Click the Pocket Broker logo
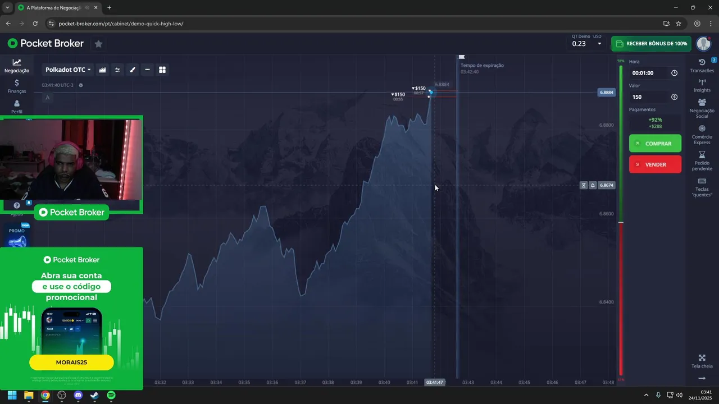The width and height of the screenshot is (719, 404). click(45, 44)
